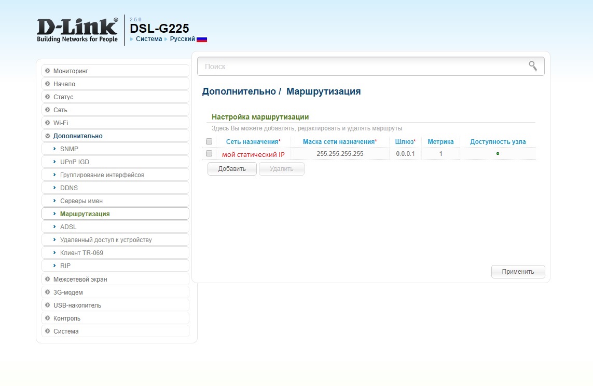
Task: Open the SNMP submenu item
Action: point(69,149)
